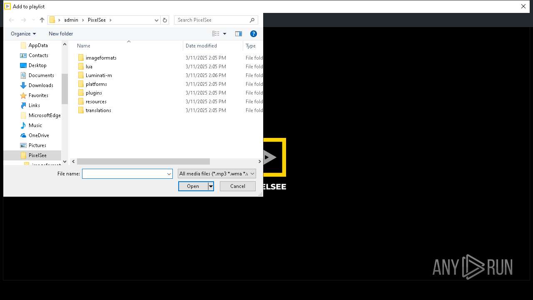
Task: Open Music in navigation pane
Action: (35, 125)
